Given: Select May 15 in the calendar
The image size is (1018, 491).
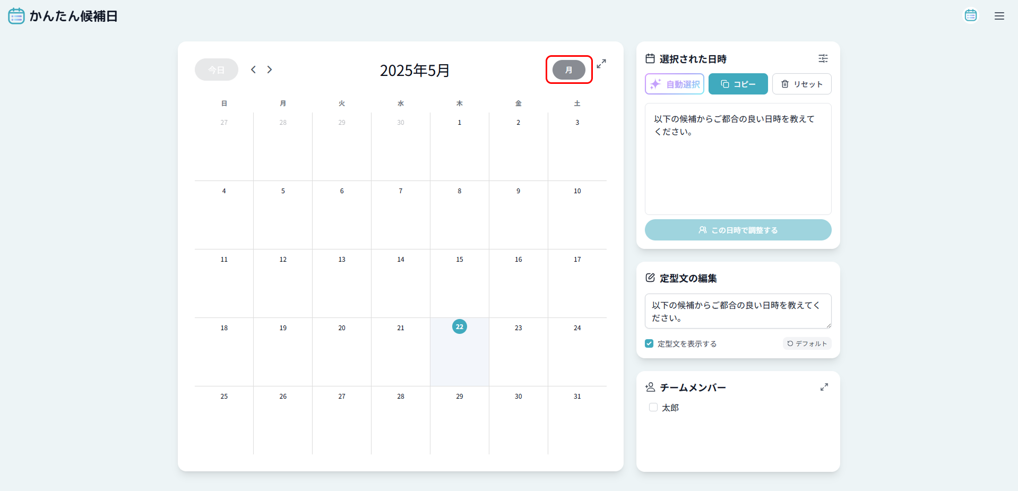Looking at the screenshot, I should point(460,283).
